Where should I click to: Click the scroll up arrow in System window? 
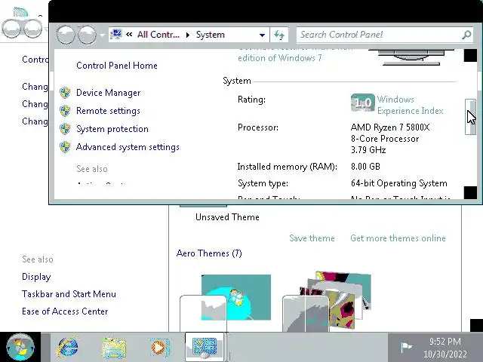coord(470,56)
